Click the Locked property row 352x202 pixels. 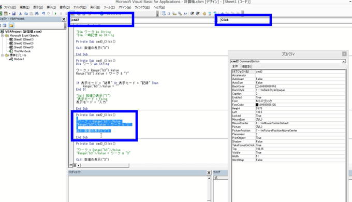point(288,116)
